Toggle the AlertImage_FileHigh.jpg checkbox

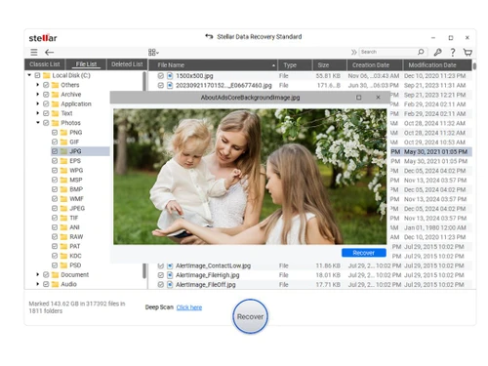[x=160, y=275]
